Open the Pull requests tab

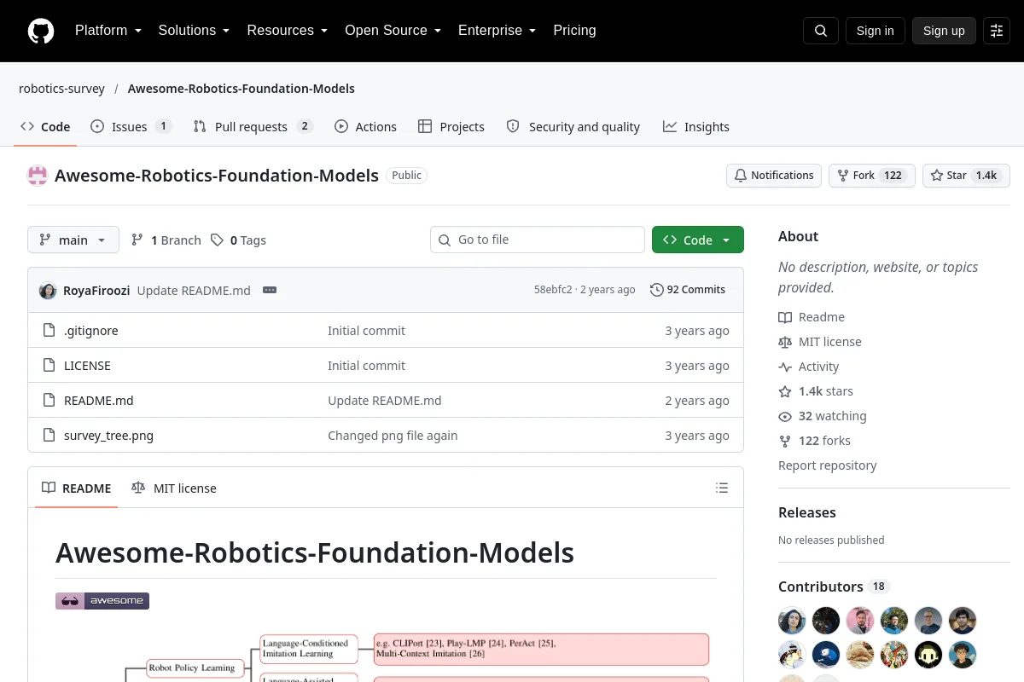pyautogui.click(x=253, y=126)
